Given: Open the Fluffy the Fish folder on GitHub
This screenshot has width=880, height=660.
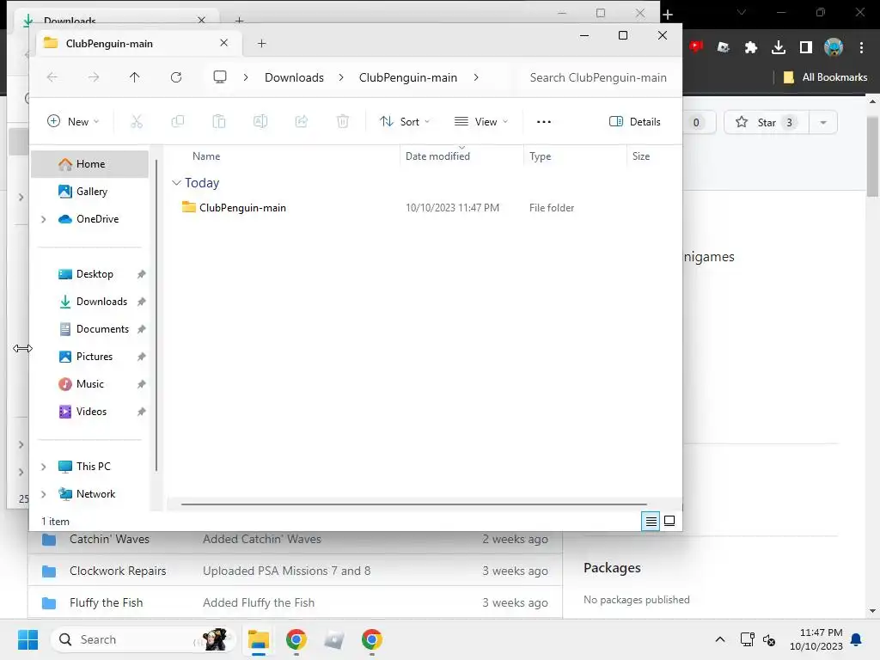Looking at the screenshot, I should point(106,602).
